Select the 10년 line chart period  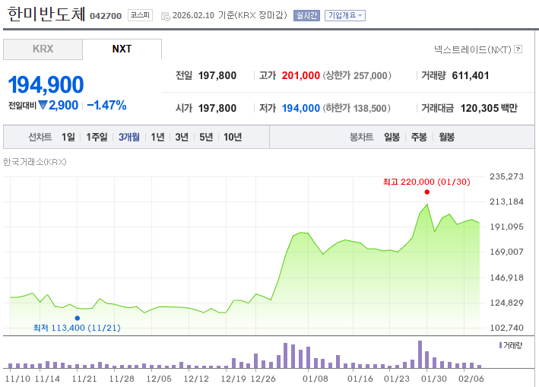[x=233, y=137]
